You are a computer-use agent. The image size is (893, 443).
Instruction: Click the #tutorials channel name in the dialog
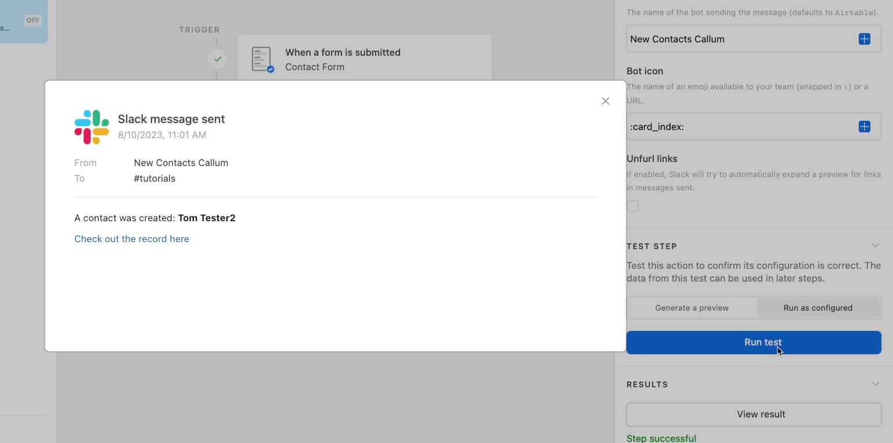pyautogui.click(x=154, y=178)
